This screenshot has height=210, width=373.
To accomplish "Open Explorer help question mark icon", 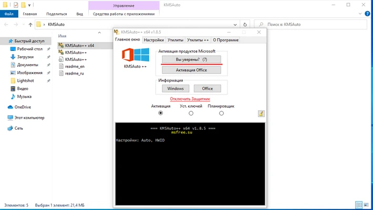I will (x=367, y=14).
